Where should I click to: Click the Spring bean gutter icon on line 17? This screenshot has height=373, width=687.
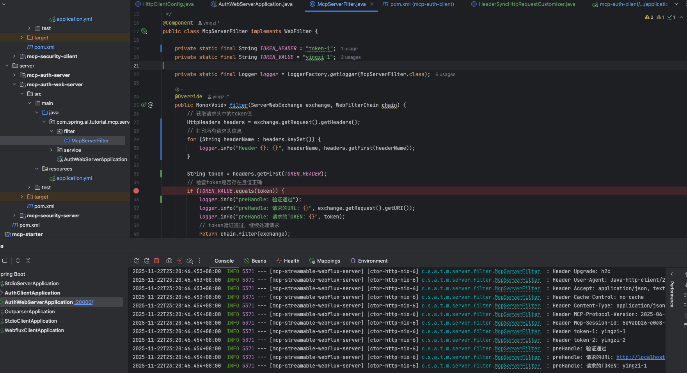coord(144,31)
